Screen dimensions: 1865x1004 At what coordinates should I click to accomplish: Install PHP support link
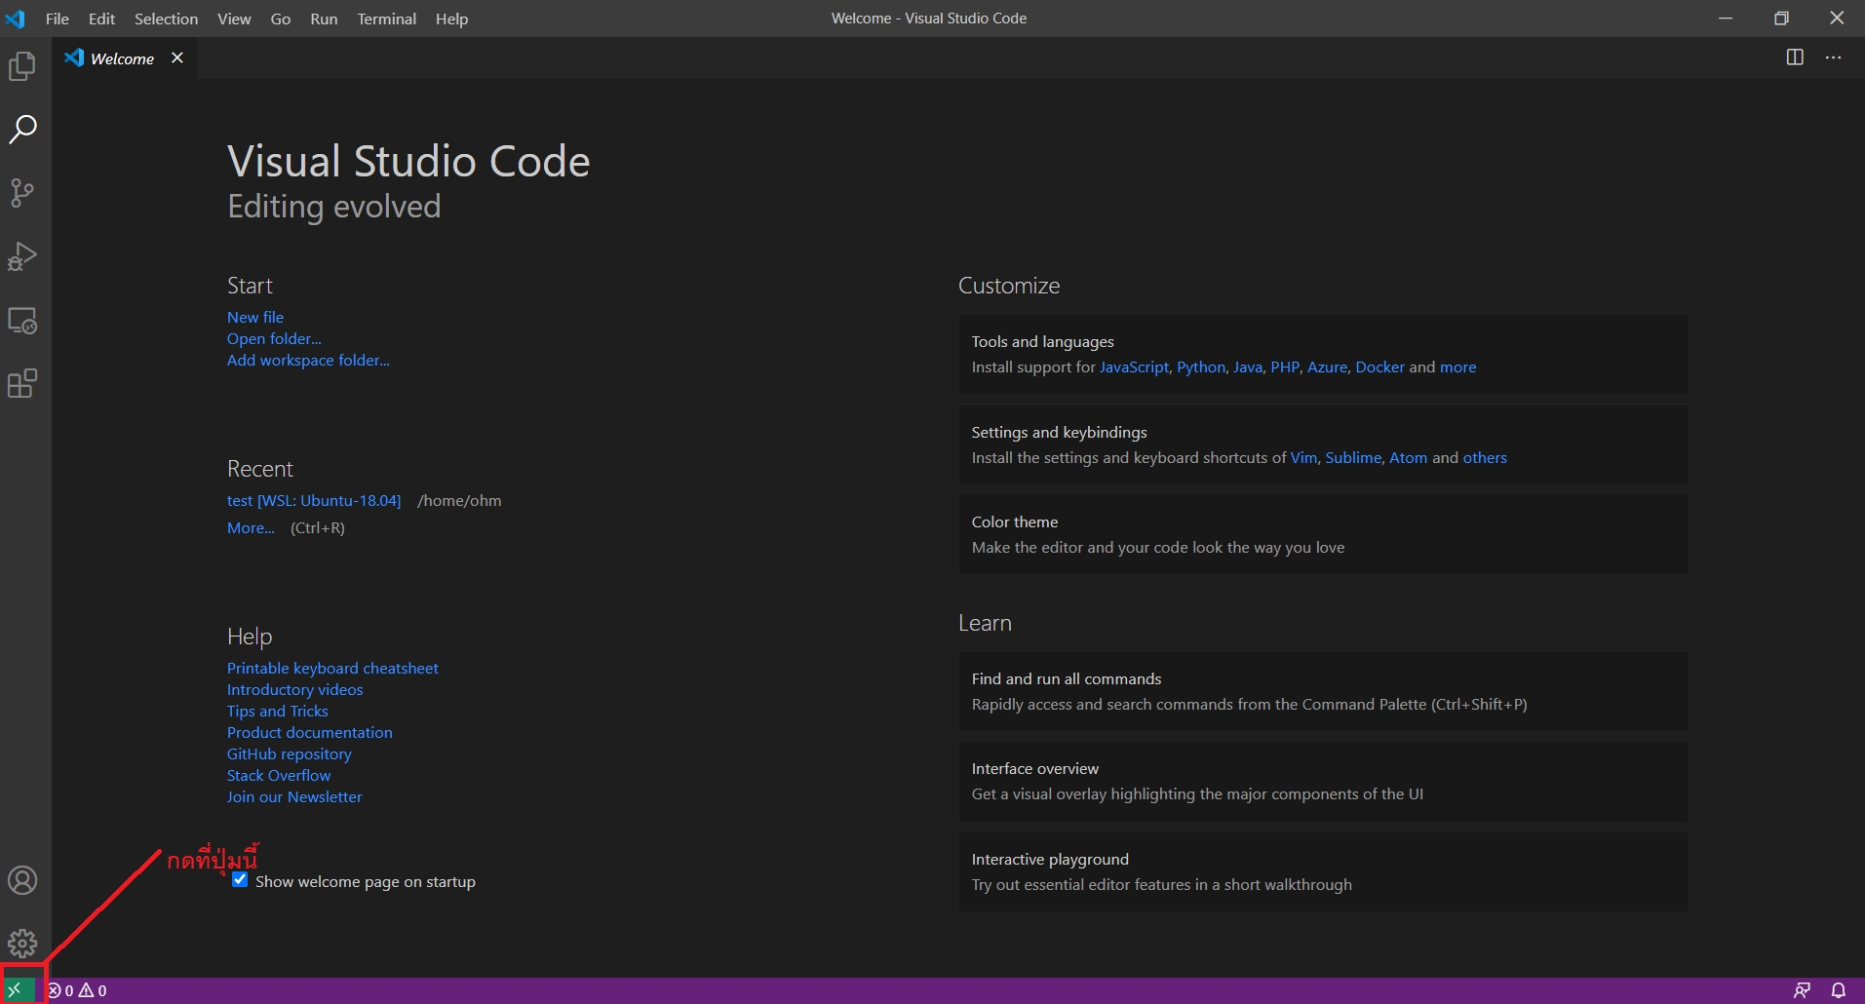coord(1285,367)
